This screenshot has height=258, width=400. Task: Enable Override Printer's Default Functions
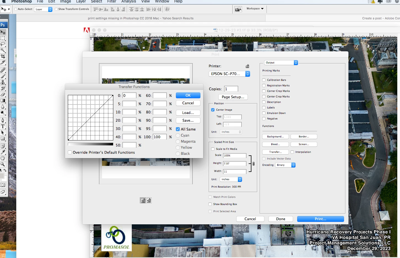[70, 152]
